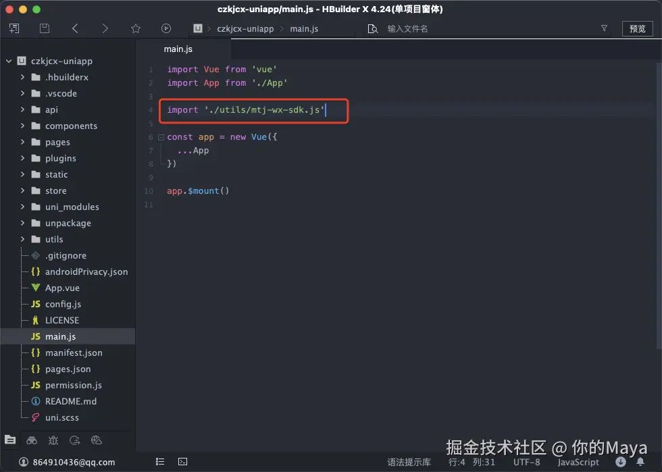
Task: Click the refresh sync icon
Action: (x=75, y=440)
